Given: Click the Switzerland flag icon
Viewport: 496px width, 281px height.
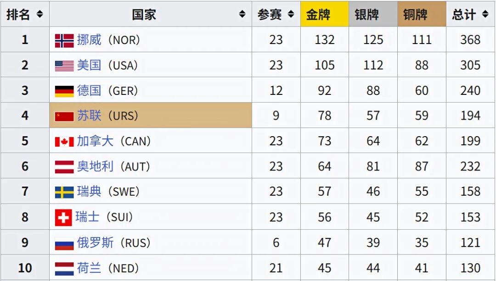Looking at the screenshot, I should click(x=63, y=217).
